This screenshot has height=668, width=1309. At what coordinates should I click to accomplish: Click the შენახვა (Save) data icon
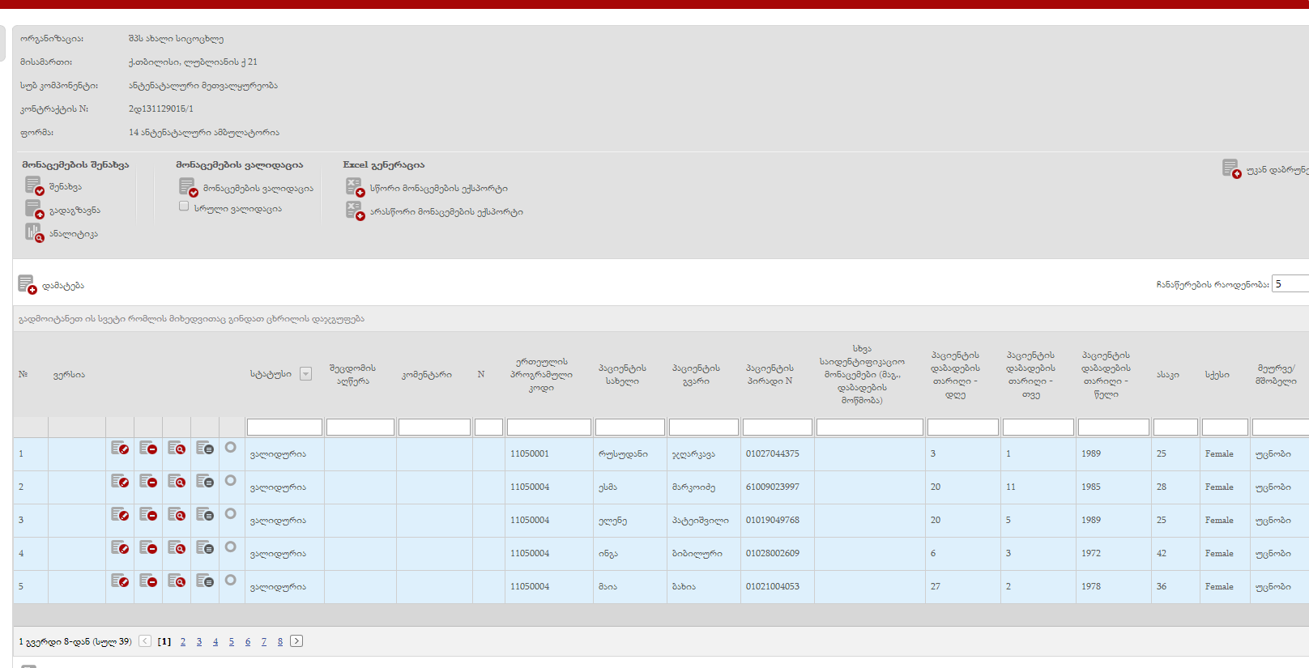34,186
